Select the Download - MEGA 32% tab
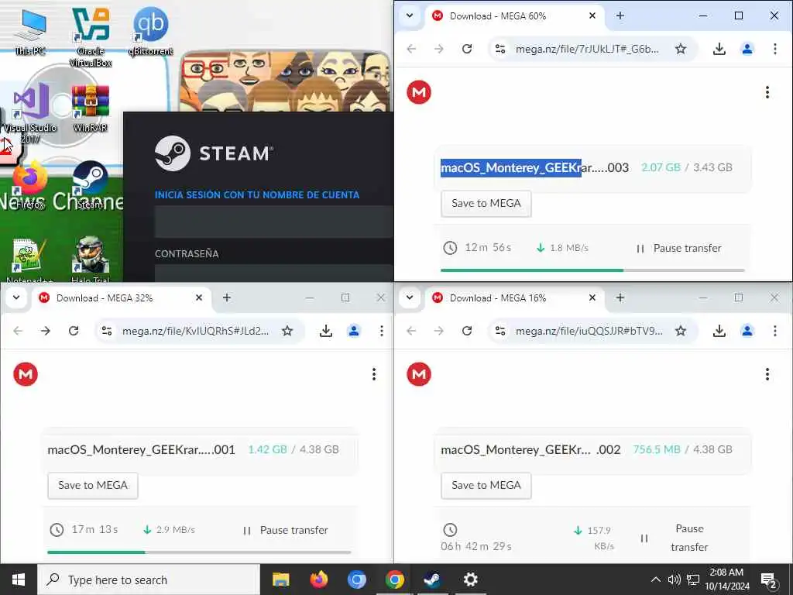 click(x=122, y=298)
